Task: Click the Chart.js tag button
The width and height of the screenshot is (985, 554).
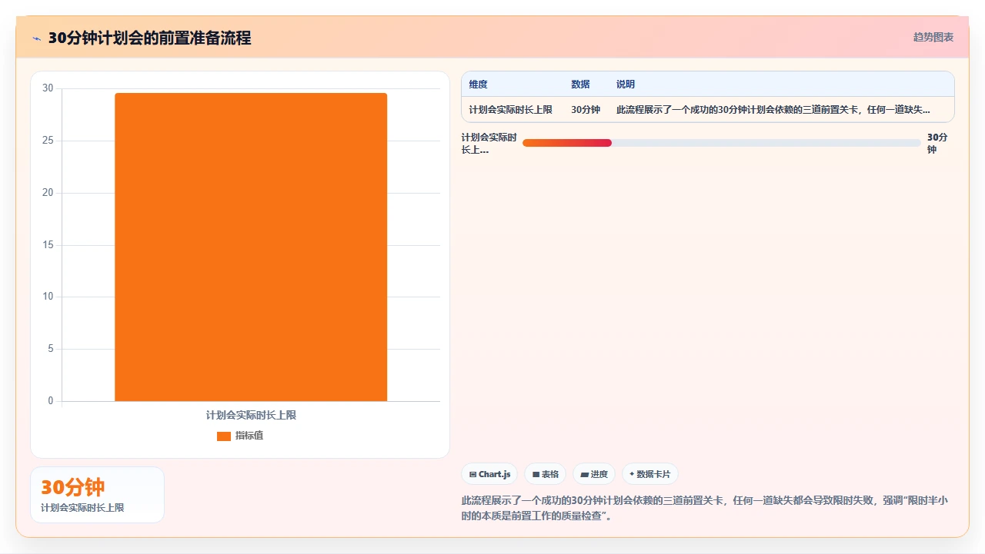Action: [489, 474]
